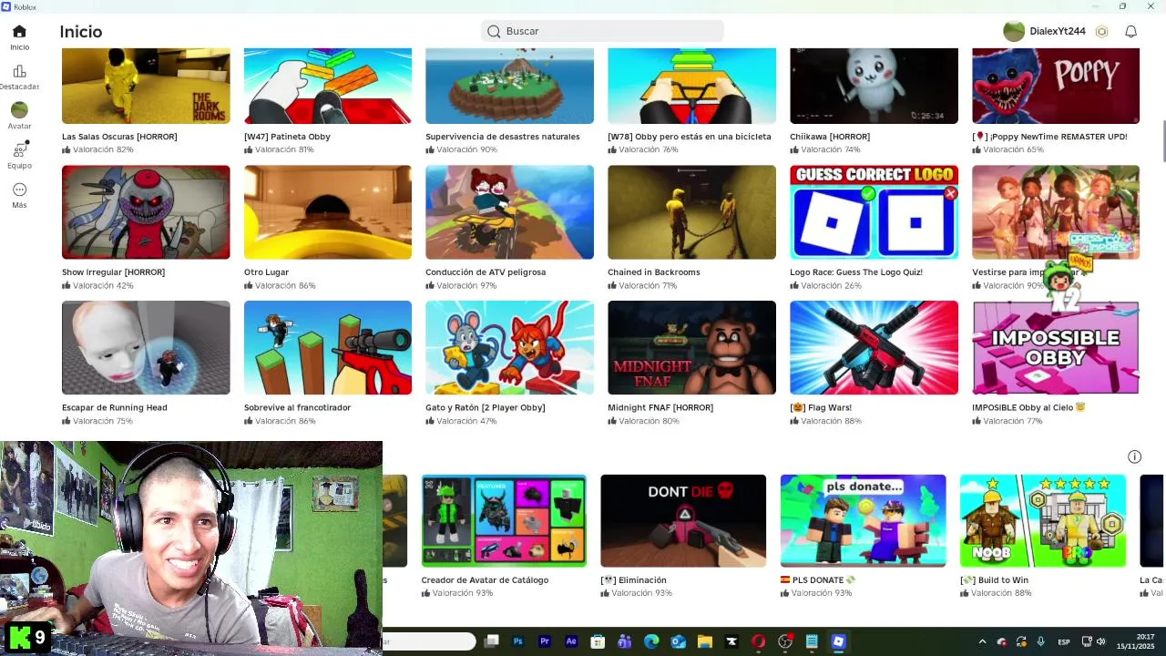The width and height of the screenshot is (1166, 656).
Task: Open Conducción de ATV peligrosa game
Action: [x=509, y=212]
